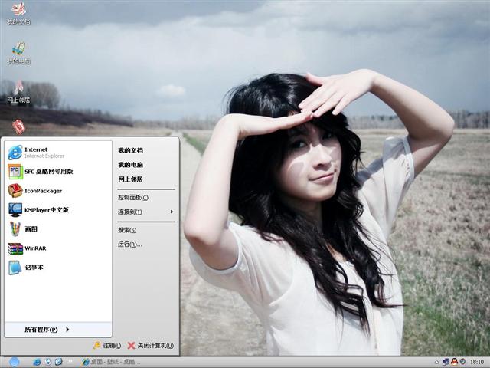Click the second quick launch icon
Image resolution: width=490 pixels, height=368 pixels.
[47, 362]
